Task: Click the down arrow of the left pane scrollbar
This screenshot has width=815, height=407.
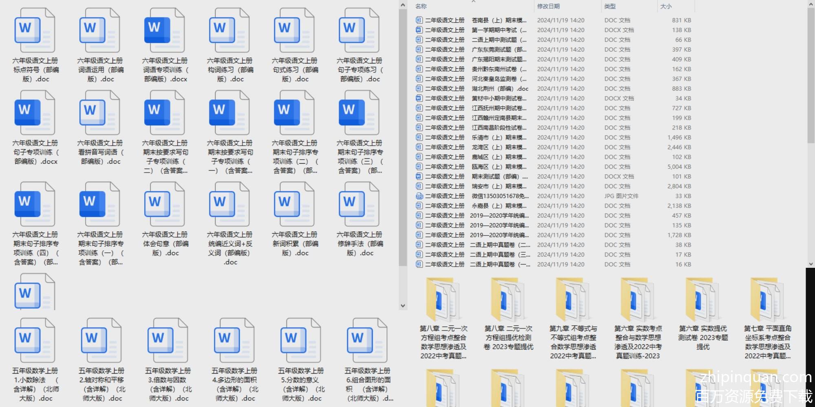Action: pyautogui.click(x=403, y=306)
